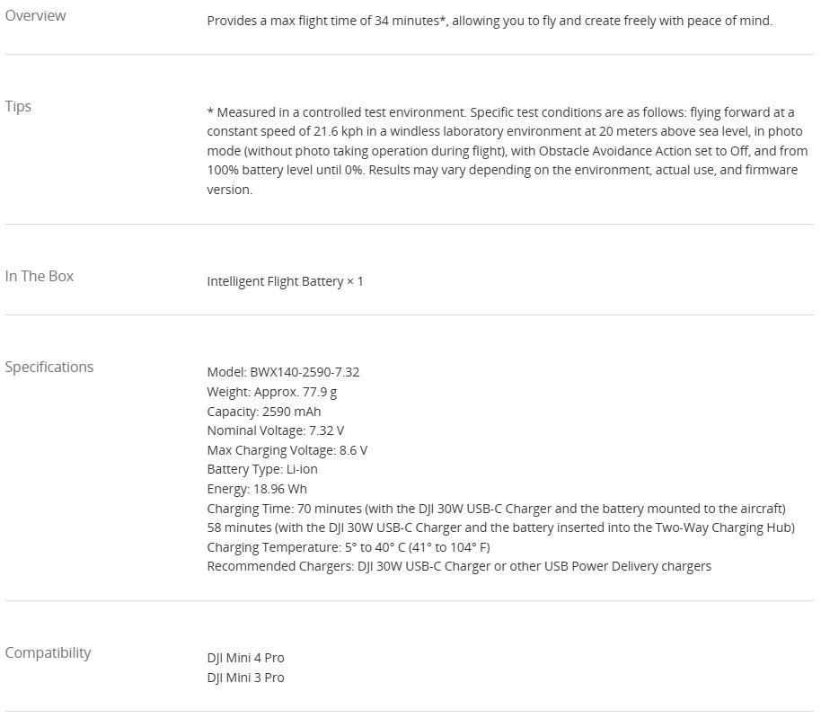Click the Overview section heading
821x718 pixels.
tap(35, 16)
